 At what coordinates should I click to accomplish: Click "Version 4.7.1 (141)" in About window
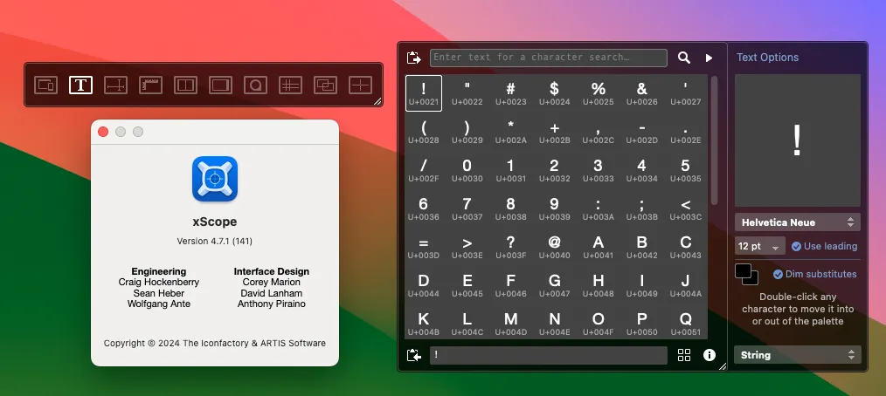[x=215, y=241]
